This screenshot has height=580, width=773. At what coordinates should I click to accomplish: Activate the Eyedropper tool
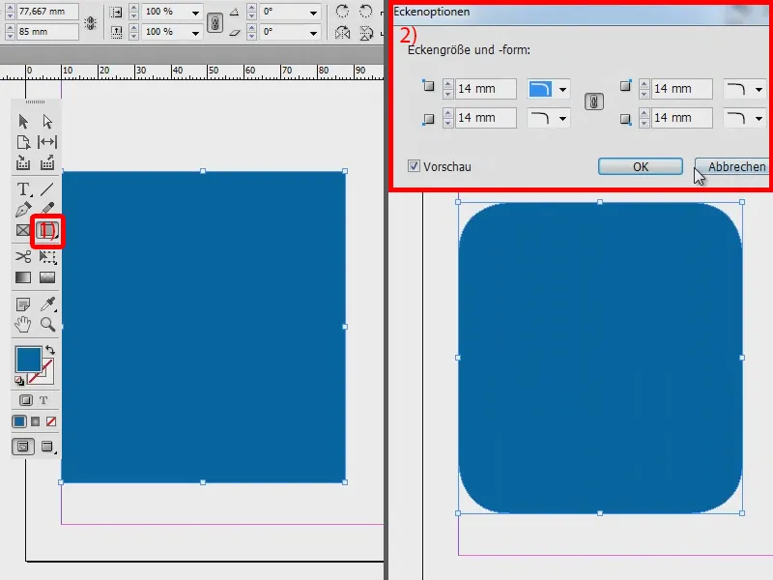tap(47, 304)
